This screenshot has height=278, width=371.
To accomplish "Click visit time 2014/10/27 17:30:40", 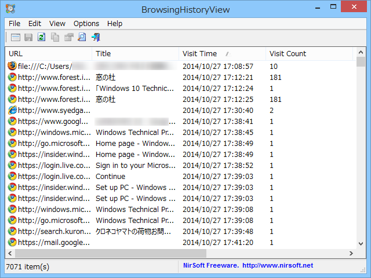I will [218, 111].
